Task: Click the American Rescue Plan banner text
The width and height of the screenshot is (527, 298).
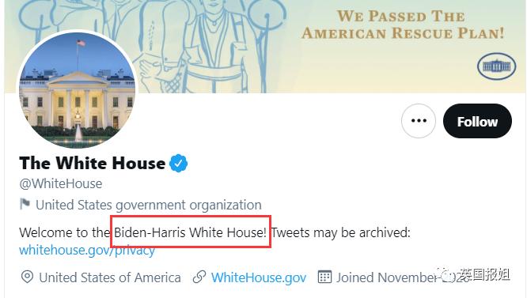Action: (403, 25)
